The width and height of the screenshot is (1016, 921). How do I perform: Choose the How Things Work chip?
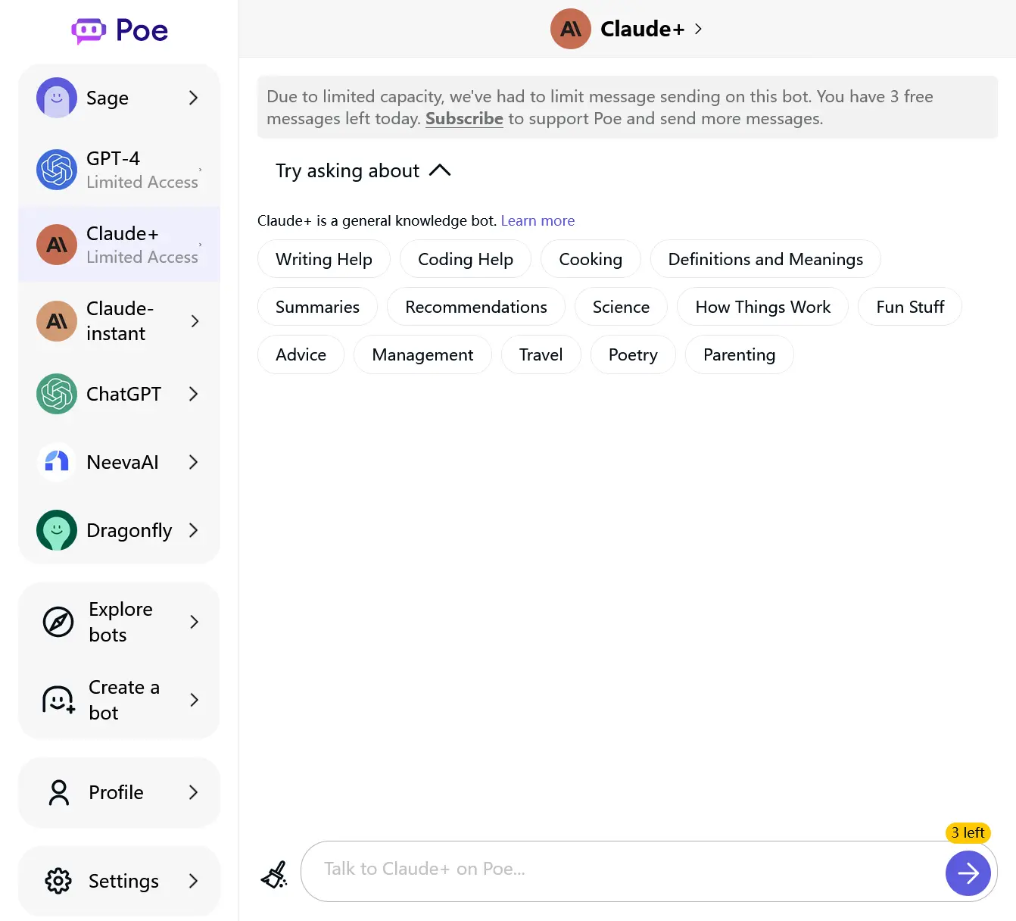click(763, 307)
